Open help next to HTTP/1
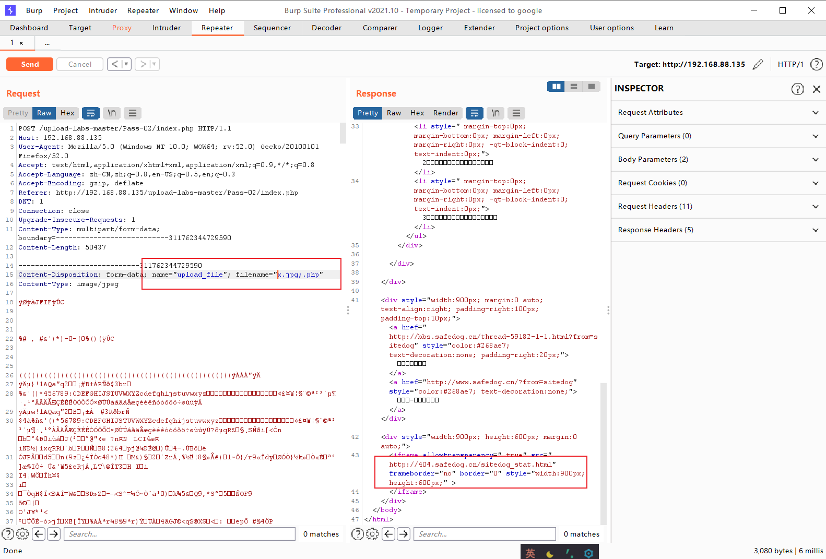The image size is (826, 559). 816,64
